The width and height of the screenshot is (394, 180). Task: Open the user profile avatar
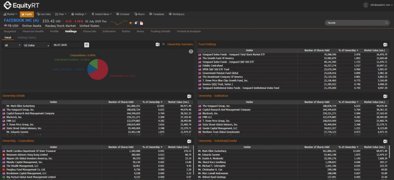366,5
